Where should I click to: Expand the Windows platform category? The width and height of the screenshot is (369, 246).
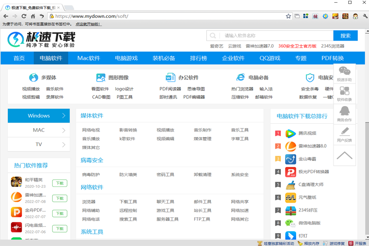tap(39, 115)
